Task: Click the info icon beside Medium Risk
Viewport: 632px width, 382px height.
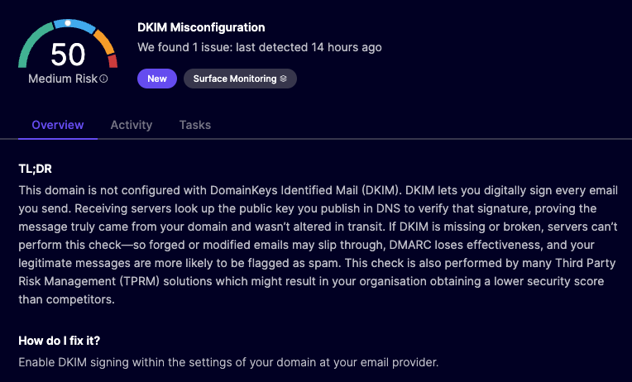Action: coord(103,79)
